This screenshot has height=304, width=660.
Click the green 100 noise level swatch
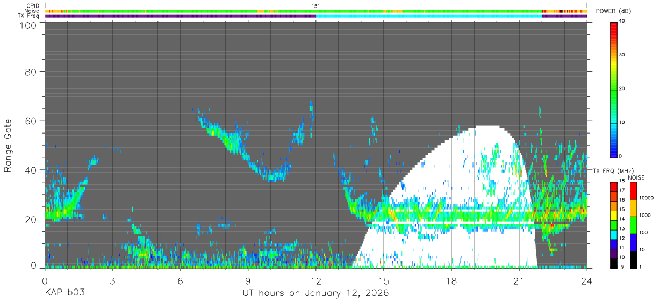[633, 225]
